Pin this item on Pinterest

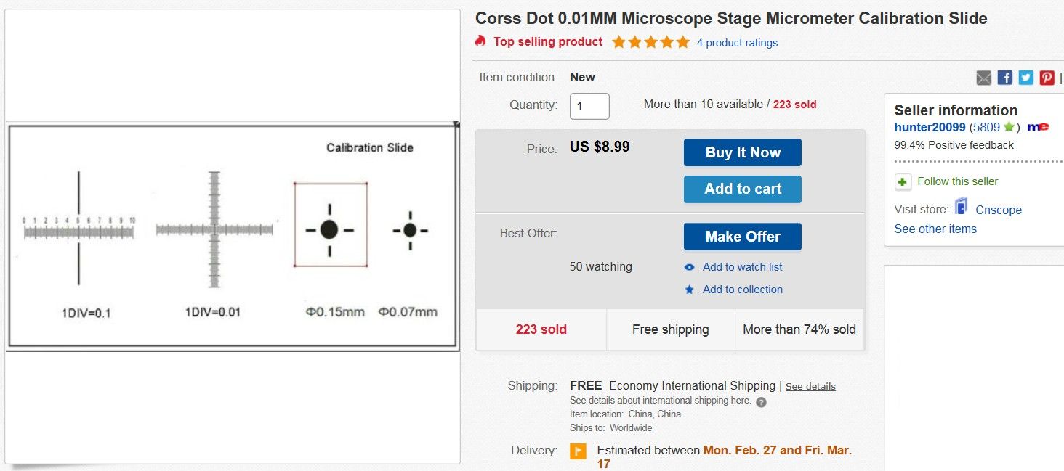pyautogui.click(x=1047, y=78)
